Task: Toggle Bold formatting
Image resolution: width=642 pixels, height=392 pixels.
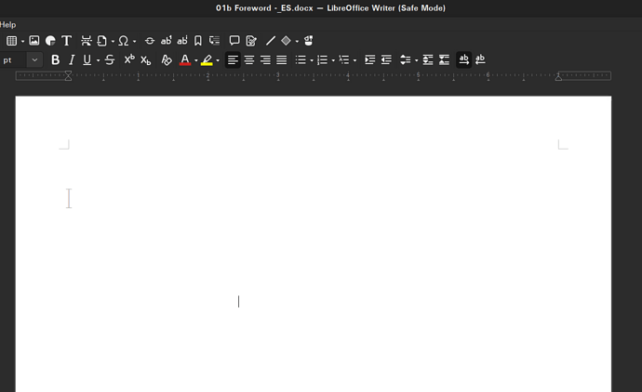Action: point(55,60)
